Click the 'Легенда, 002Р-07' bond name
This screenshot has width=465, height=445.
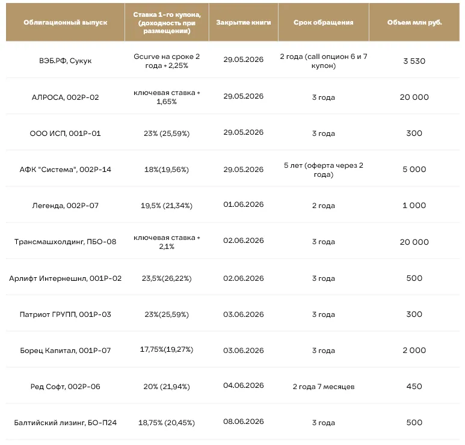(x=65, y=206)
